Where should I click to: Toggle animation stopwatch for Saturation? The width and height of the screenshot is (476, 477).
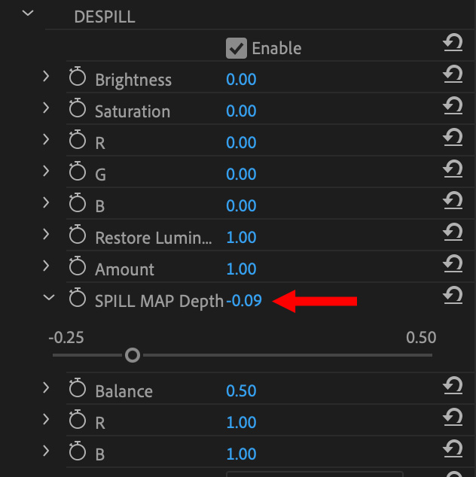[x=78, y=111]
